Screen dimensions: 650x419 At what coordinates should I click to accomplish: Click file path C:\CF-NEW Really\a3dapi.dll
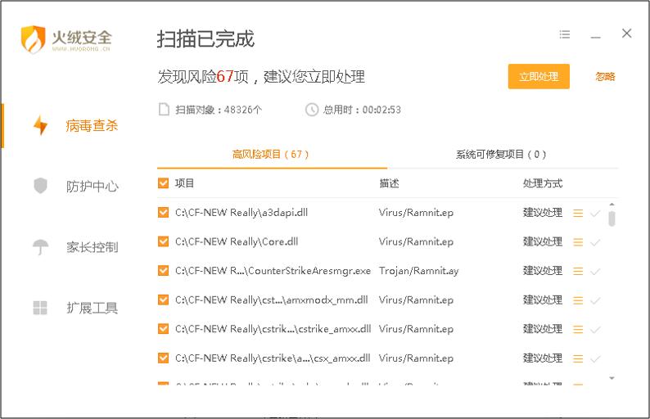coord(241,213)
